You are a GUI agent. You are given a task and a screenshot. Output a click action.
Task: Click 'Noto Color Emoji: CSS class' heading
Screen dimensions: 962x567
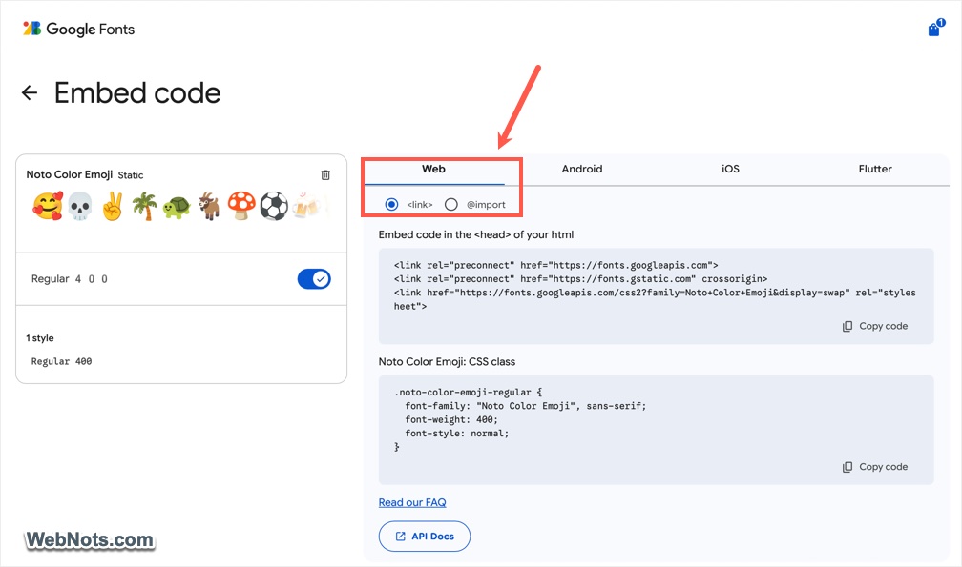pyautogui.click(x=447, y=362)
